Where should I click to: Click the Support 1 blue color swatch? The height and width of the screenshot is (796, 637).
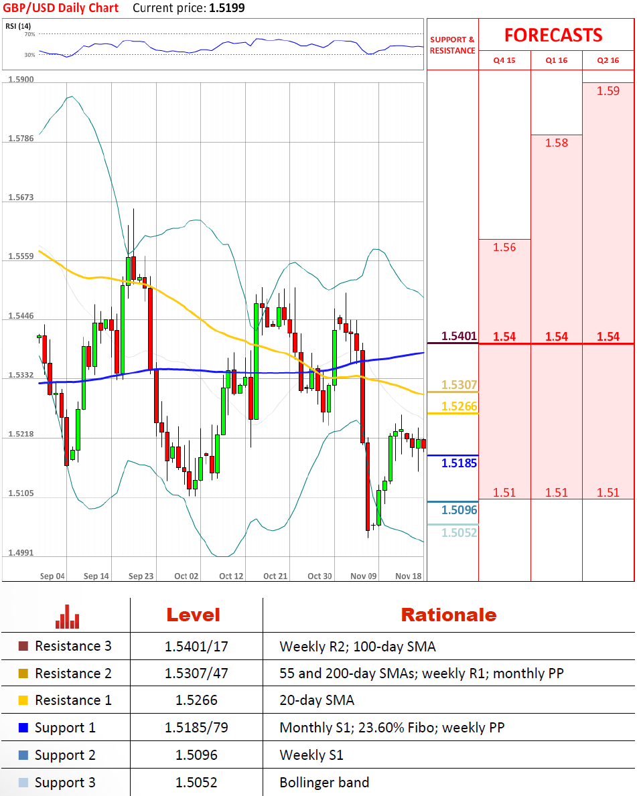(23, 728)
